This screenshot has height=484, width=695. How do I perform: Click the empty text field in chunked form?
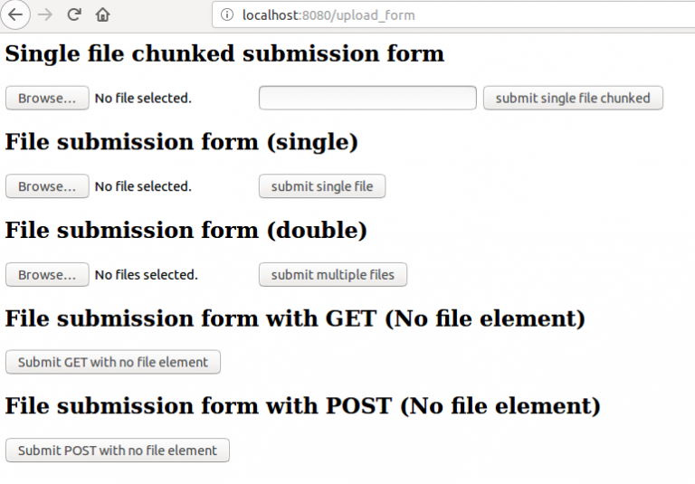click(x=367, y=98)
